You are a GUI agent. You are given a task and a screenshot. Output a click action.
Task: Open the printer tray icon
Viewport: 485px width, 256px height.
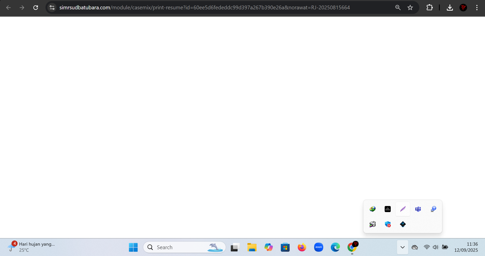(x=373, y=224)
